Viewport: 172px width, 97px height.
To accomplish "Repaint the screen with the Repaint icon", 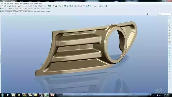I will 49,6.
